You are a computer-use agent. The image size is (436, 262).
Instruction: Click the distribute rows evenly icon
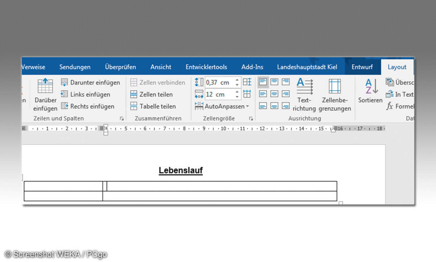point(247,82)
